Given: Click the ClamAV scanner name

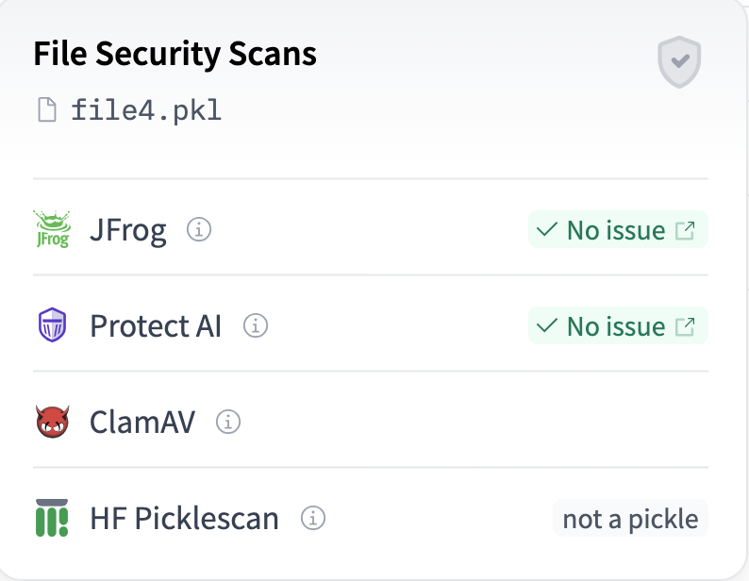Looking at the screenshot, I should coord(142,422).
